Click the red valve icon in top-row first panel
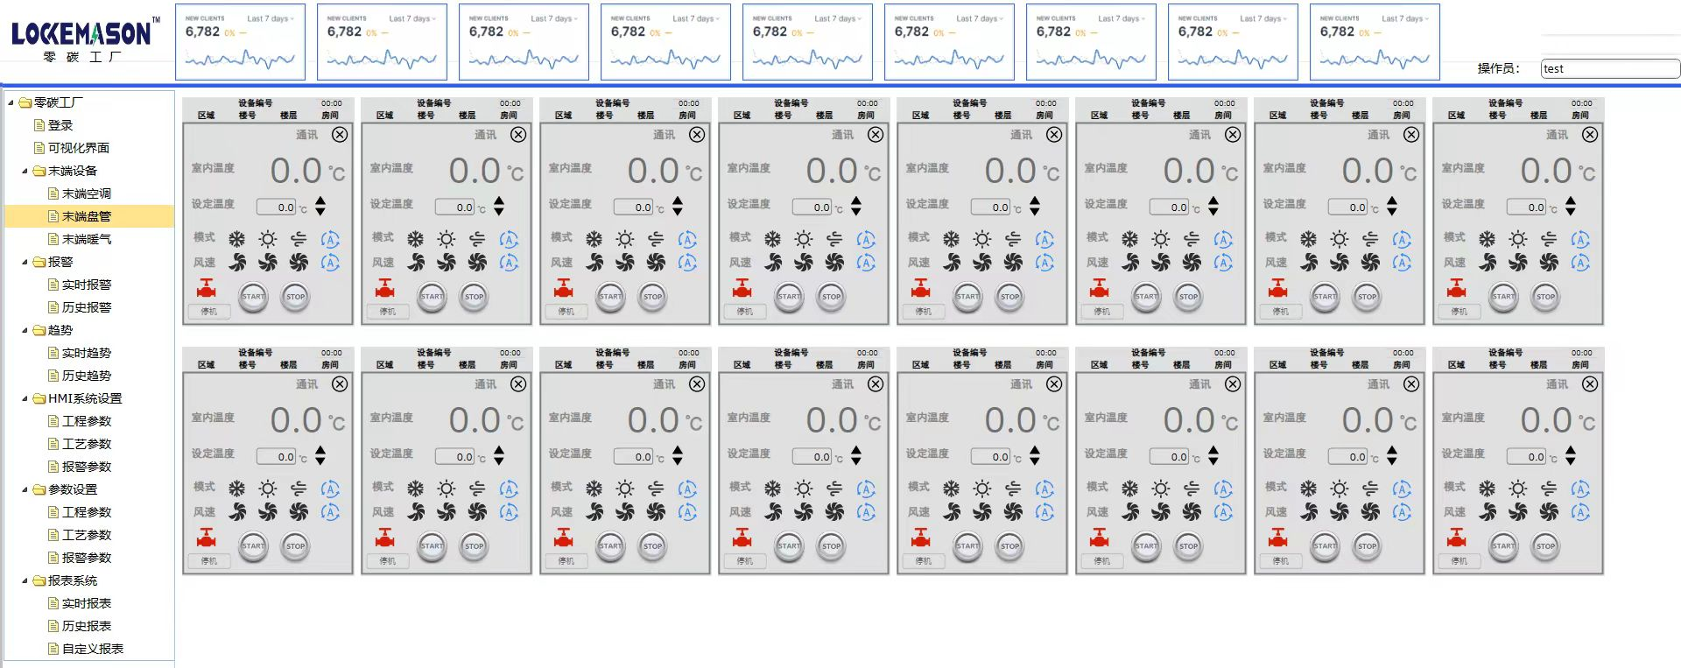Screen dimensions: 1681x668 click(207, 288)
